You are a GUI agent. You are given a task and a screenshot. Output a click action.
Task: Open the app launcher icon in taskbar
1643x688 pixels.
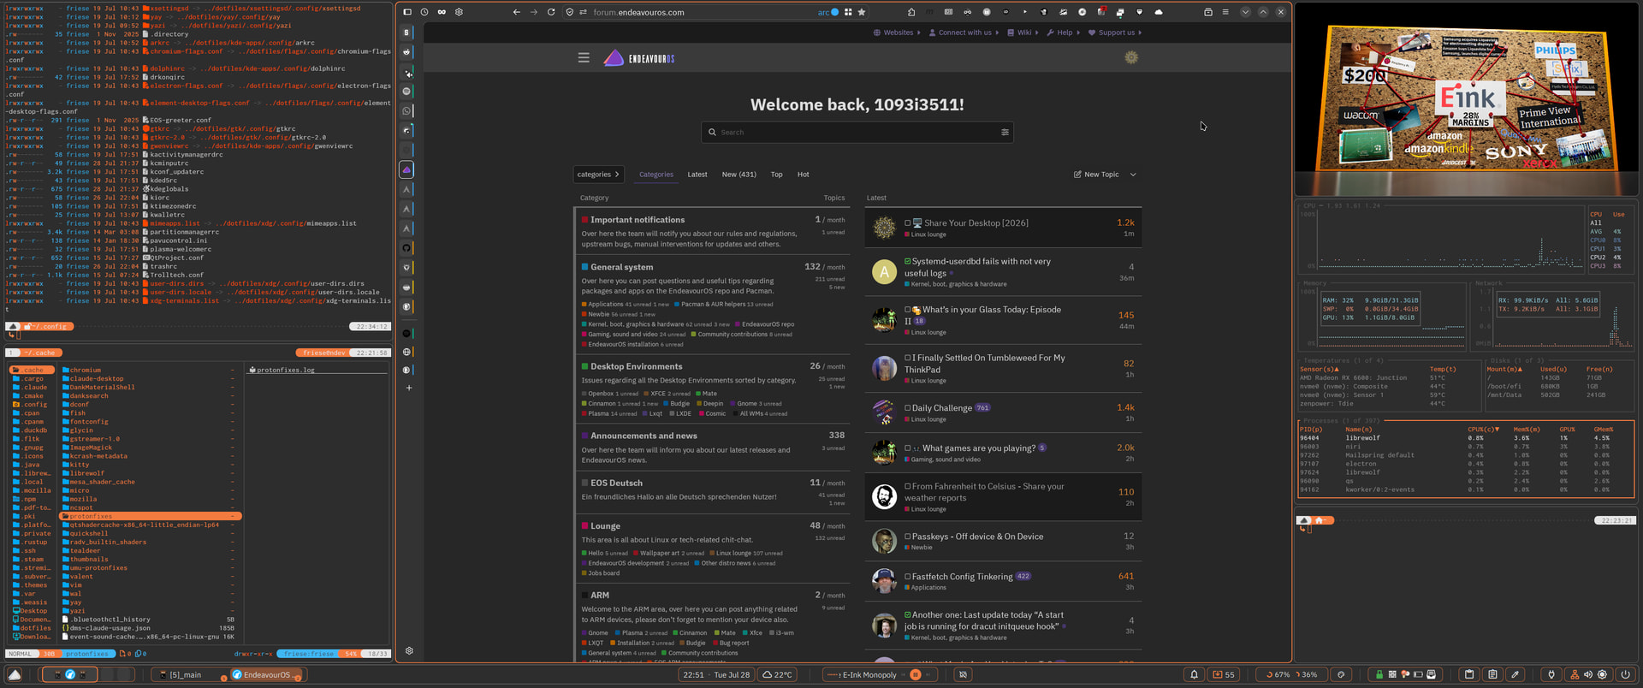[x=15, y=674]
